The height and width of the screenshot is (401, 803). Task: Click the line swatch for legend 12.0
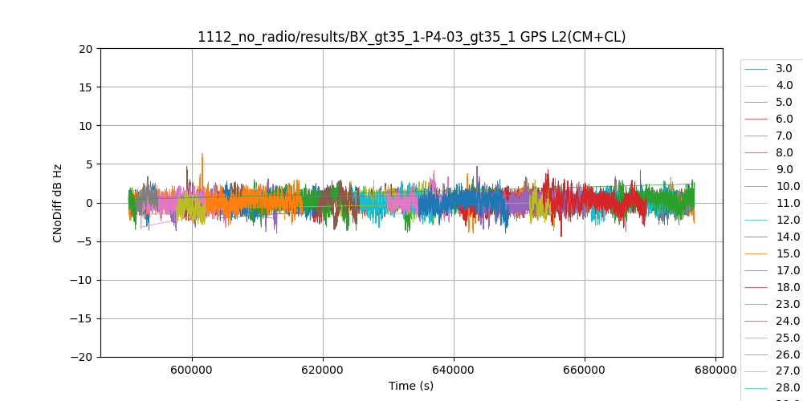pos(756,221)
